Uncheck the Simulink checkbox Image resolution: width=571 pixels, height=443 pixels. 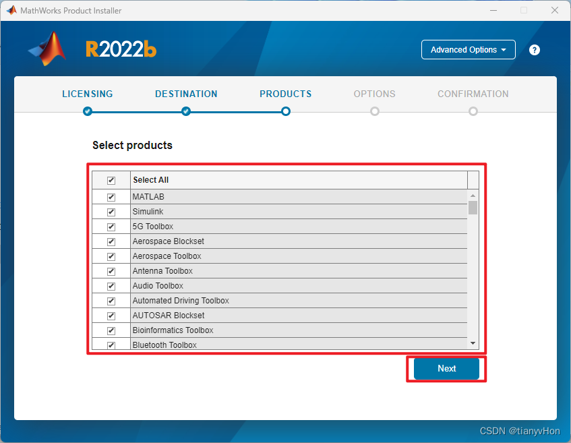coord(111,212)
